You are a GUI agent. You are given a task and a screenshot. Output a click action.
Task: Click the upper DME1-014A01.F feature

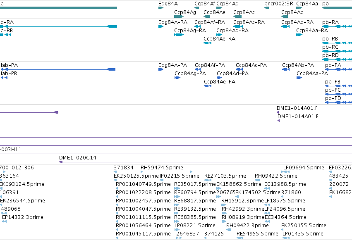[x=278, y=112]
